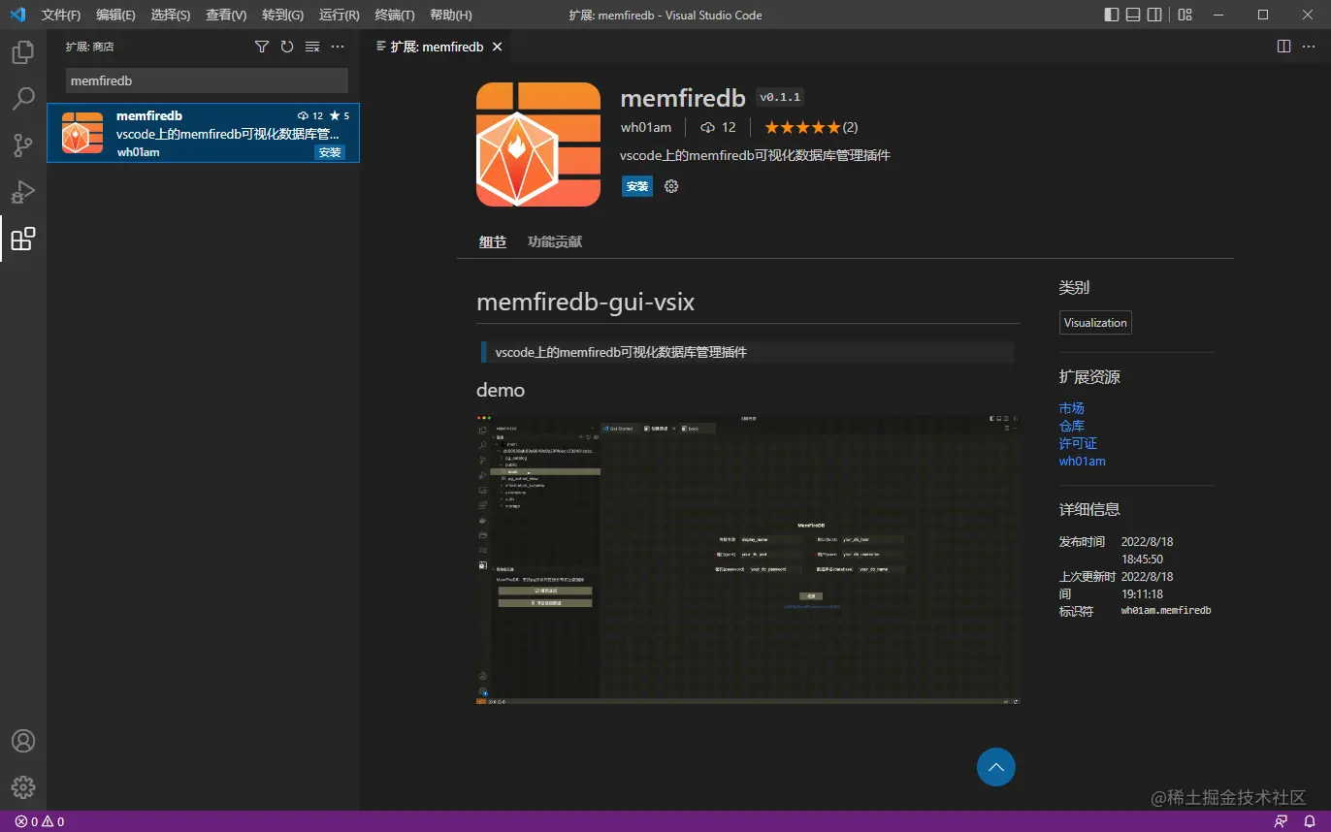The height and width of the screenshot is (832, 1331).
Task: Open editor more actions ellipsis
Action: coord(1310,47)
